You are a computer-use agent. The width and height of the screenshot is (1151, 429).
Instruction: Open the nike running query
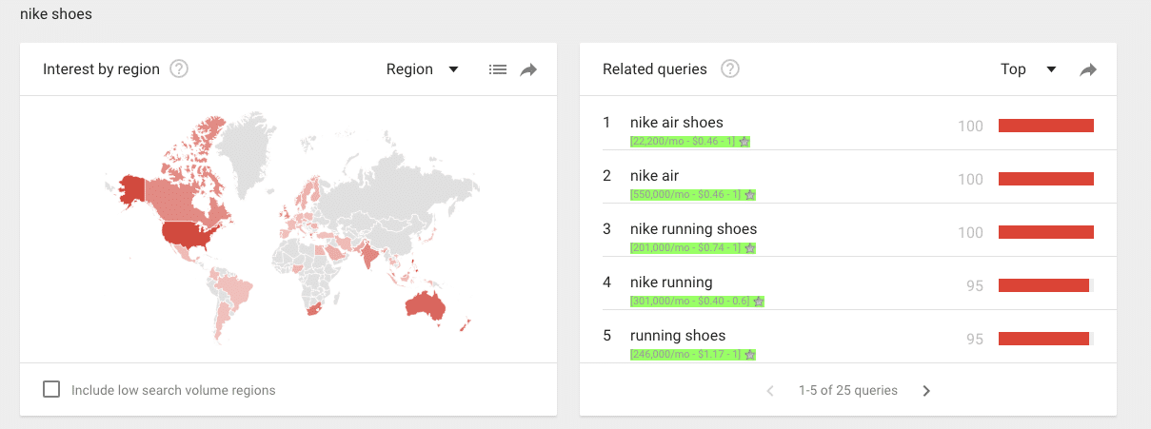(x=671, y=283)
